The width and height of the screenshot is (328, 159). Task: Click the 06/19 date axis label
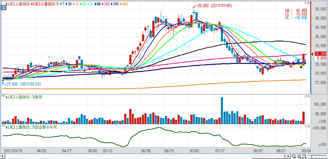(x=169, y=151)
